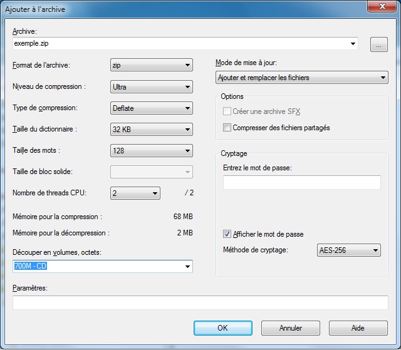Image resolution: width=401 pixels, height=350 pixels.
Task: Click the browse '...' button next to archive
Action: (x=379, y=44)
